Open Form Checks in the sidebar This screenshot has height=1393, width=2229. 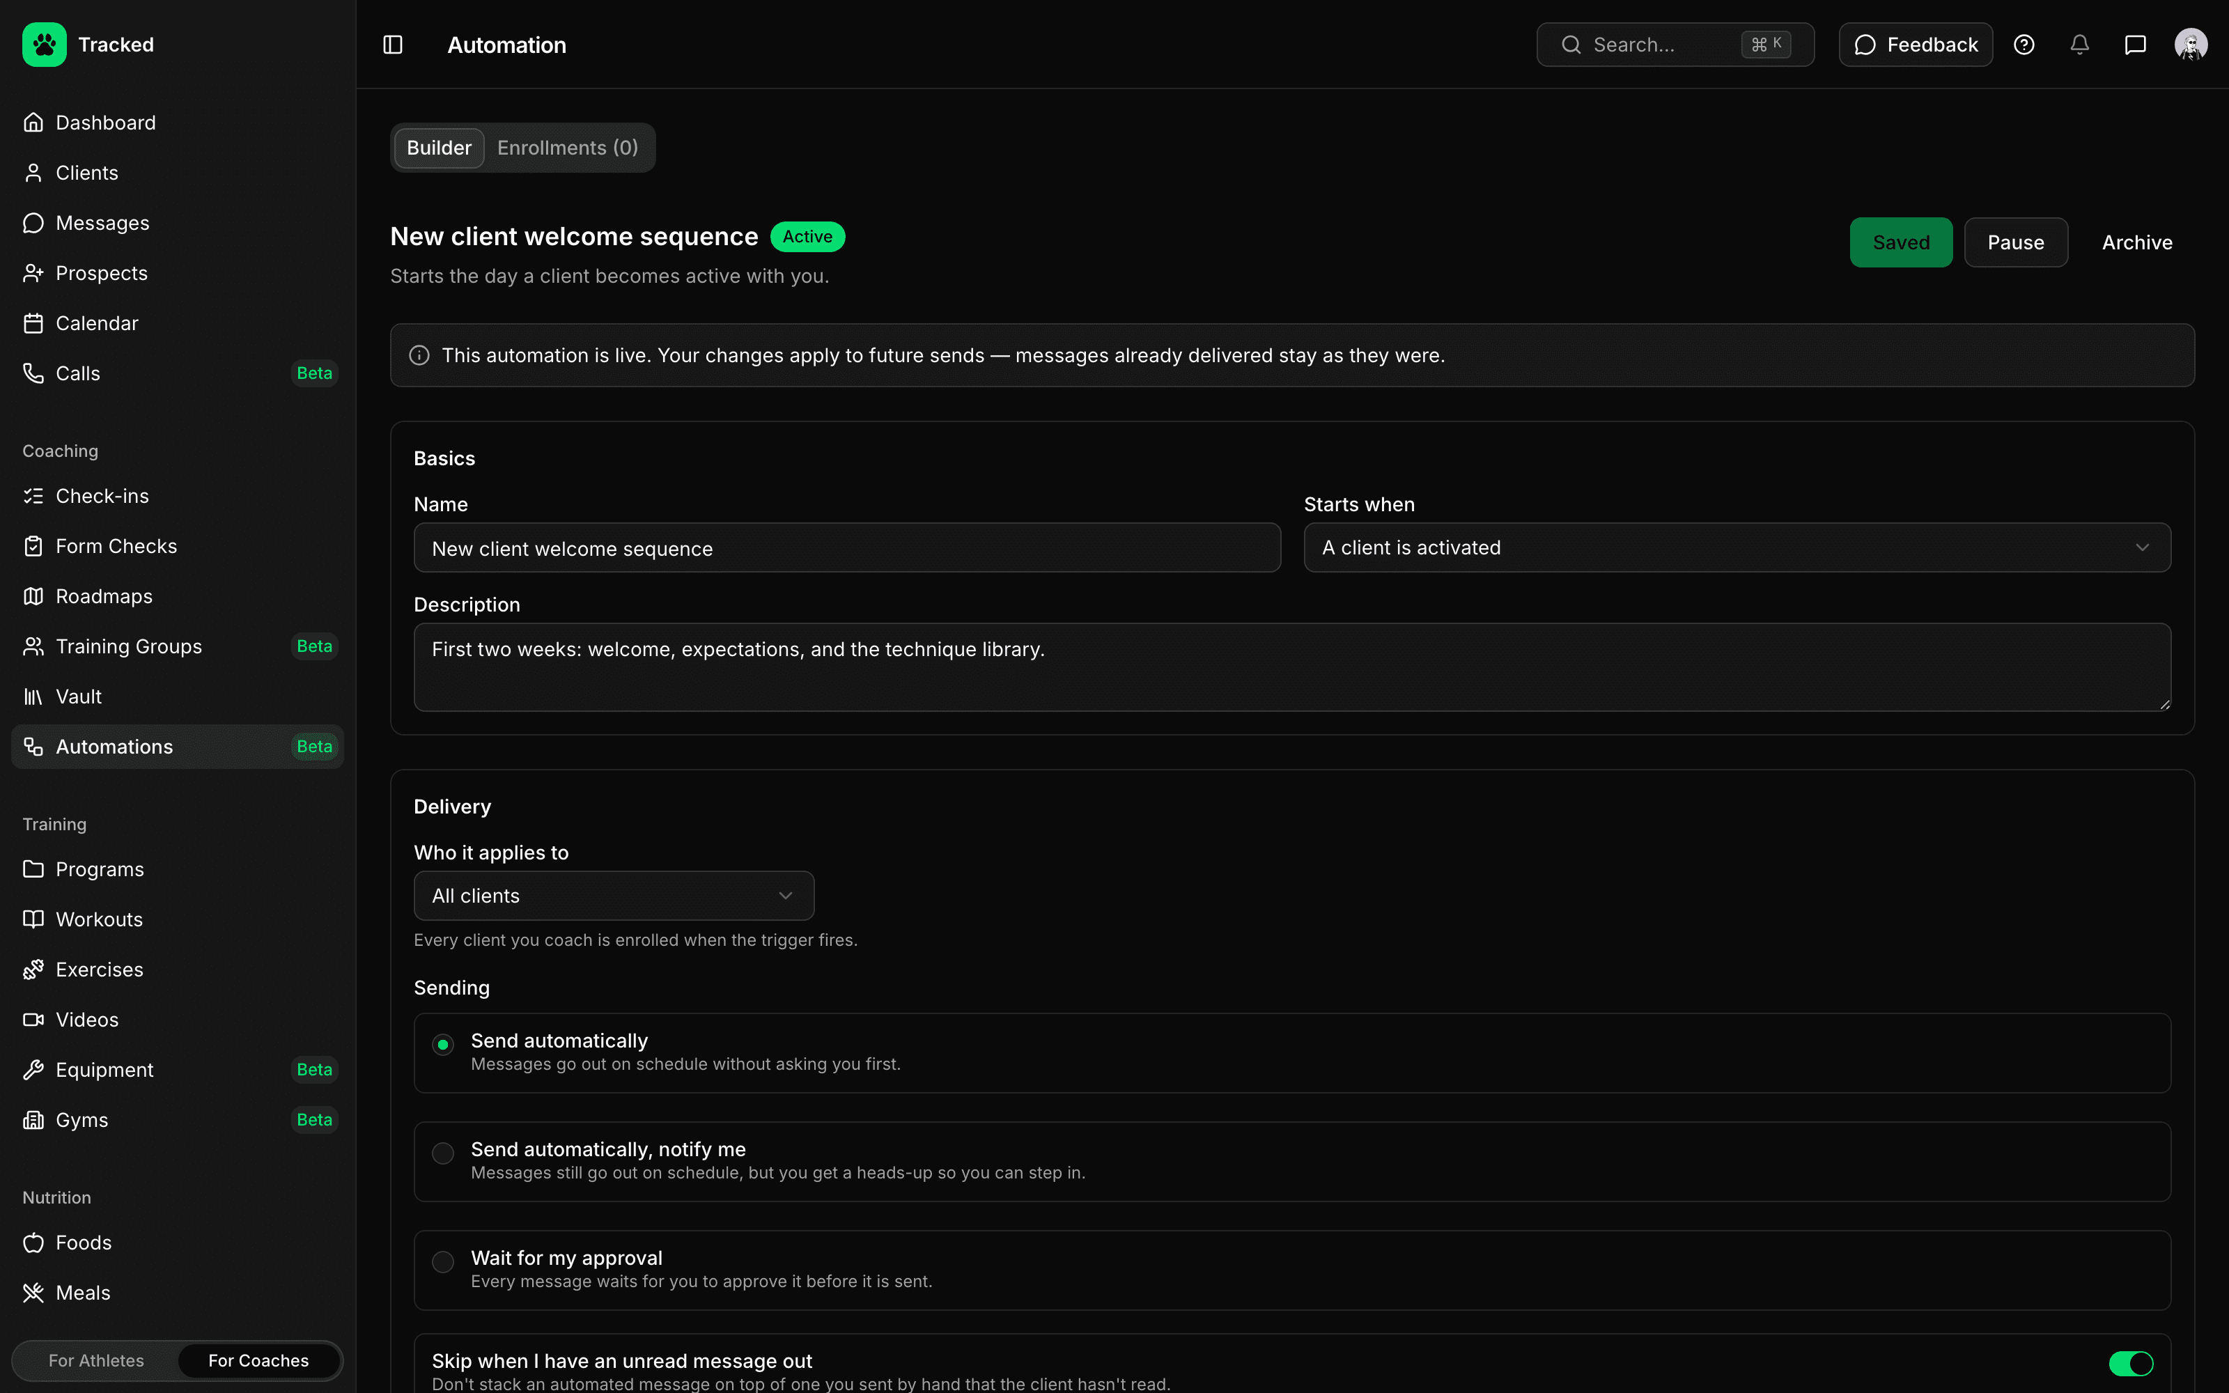pyautogui.click(x=177, y=546)
